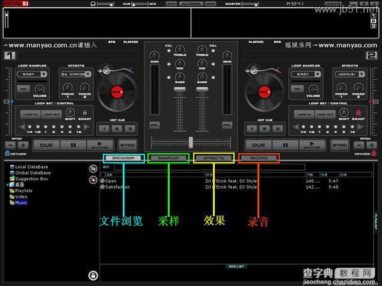Select the track named Satisfaction
The image size is (382, 286).
click(x=117, y=187)
